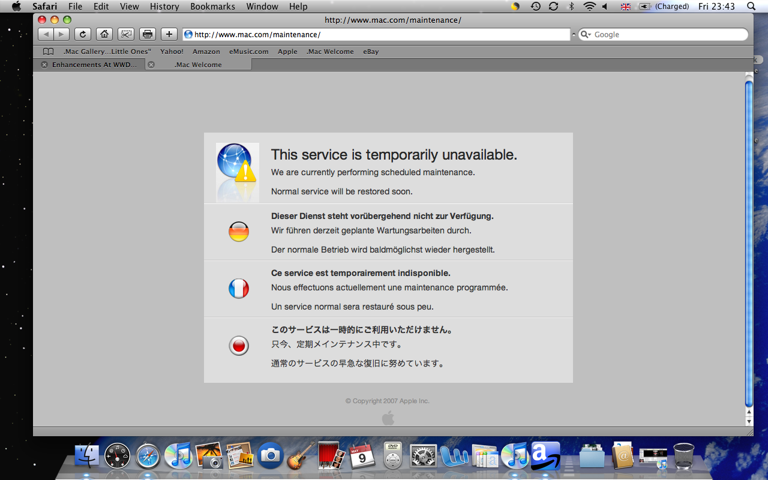Open System Preferences gear in the dock

(423, 457)
